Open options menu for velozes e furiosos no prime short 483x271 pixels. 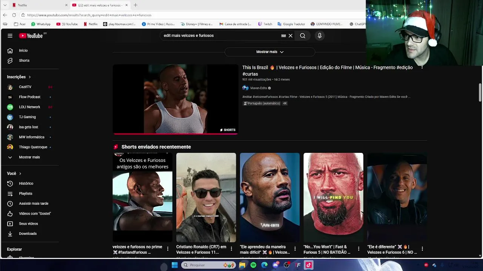pos(168,248)
